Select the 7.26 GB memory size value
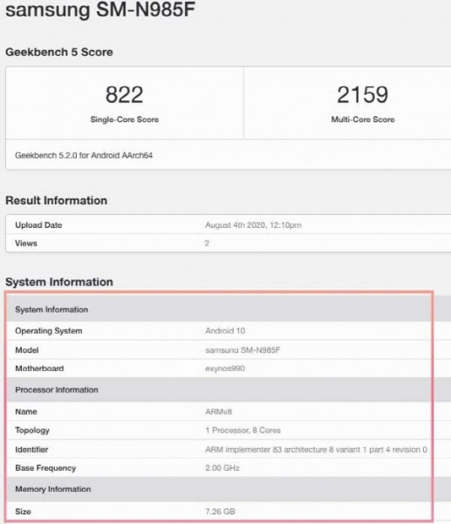The image size is (451, 524). point(220,511)
